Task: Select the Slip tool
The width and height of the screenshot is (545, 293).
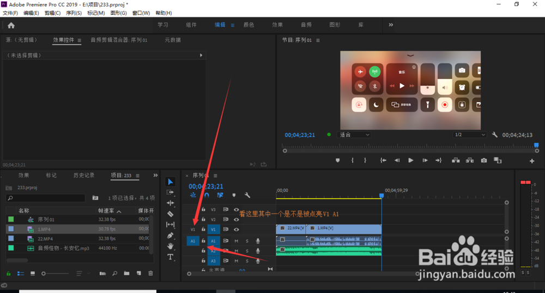Action: point(170,225)
